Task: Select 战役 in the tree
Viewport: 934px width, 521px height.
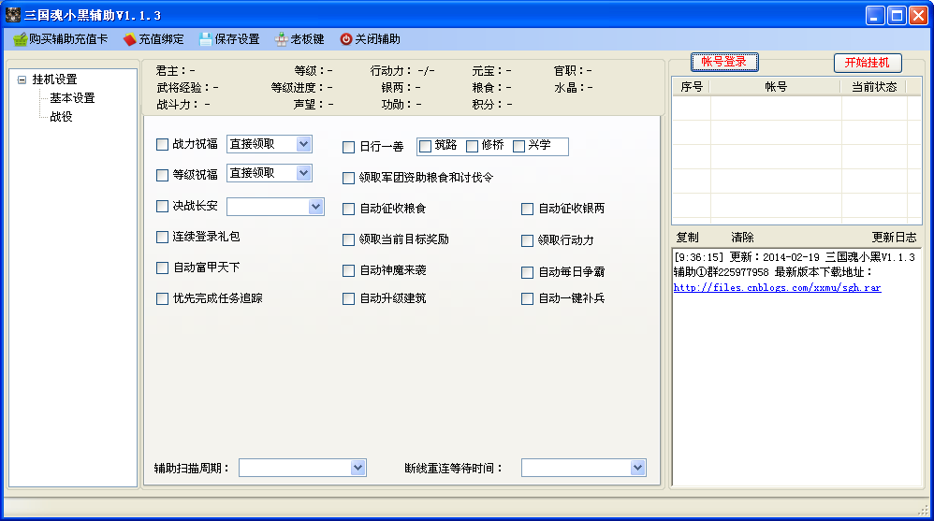Action: (61, 117)
